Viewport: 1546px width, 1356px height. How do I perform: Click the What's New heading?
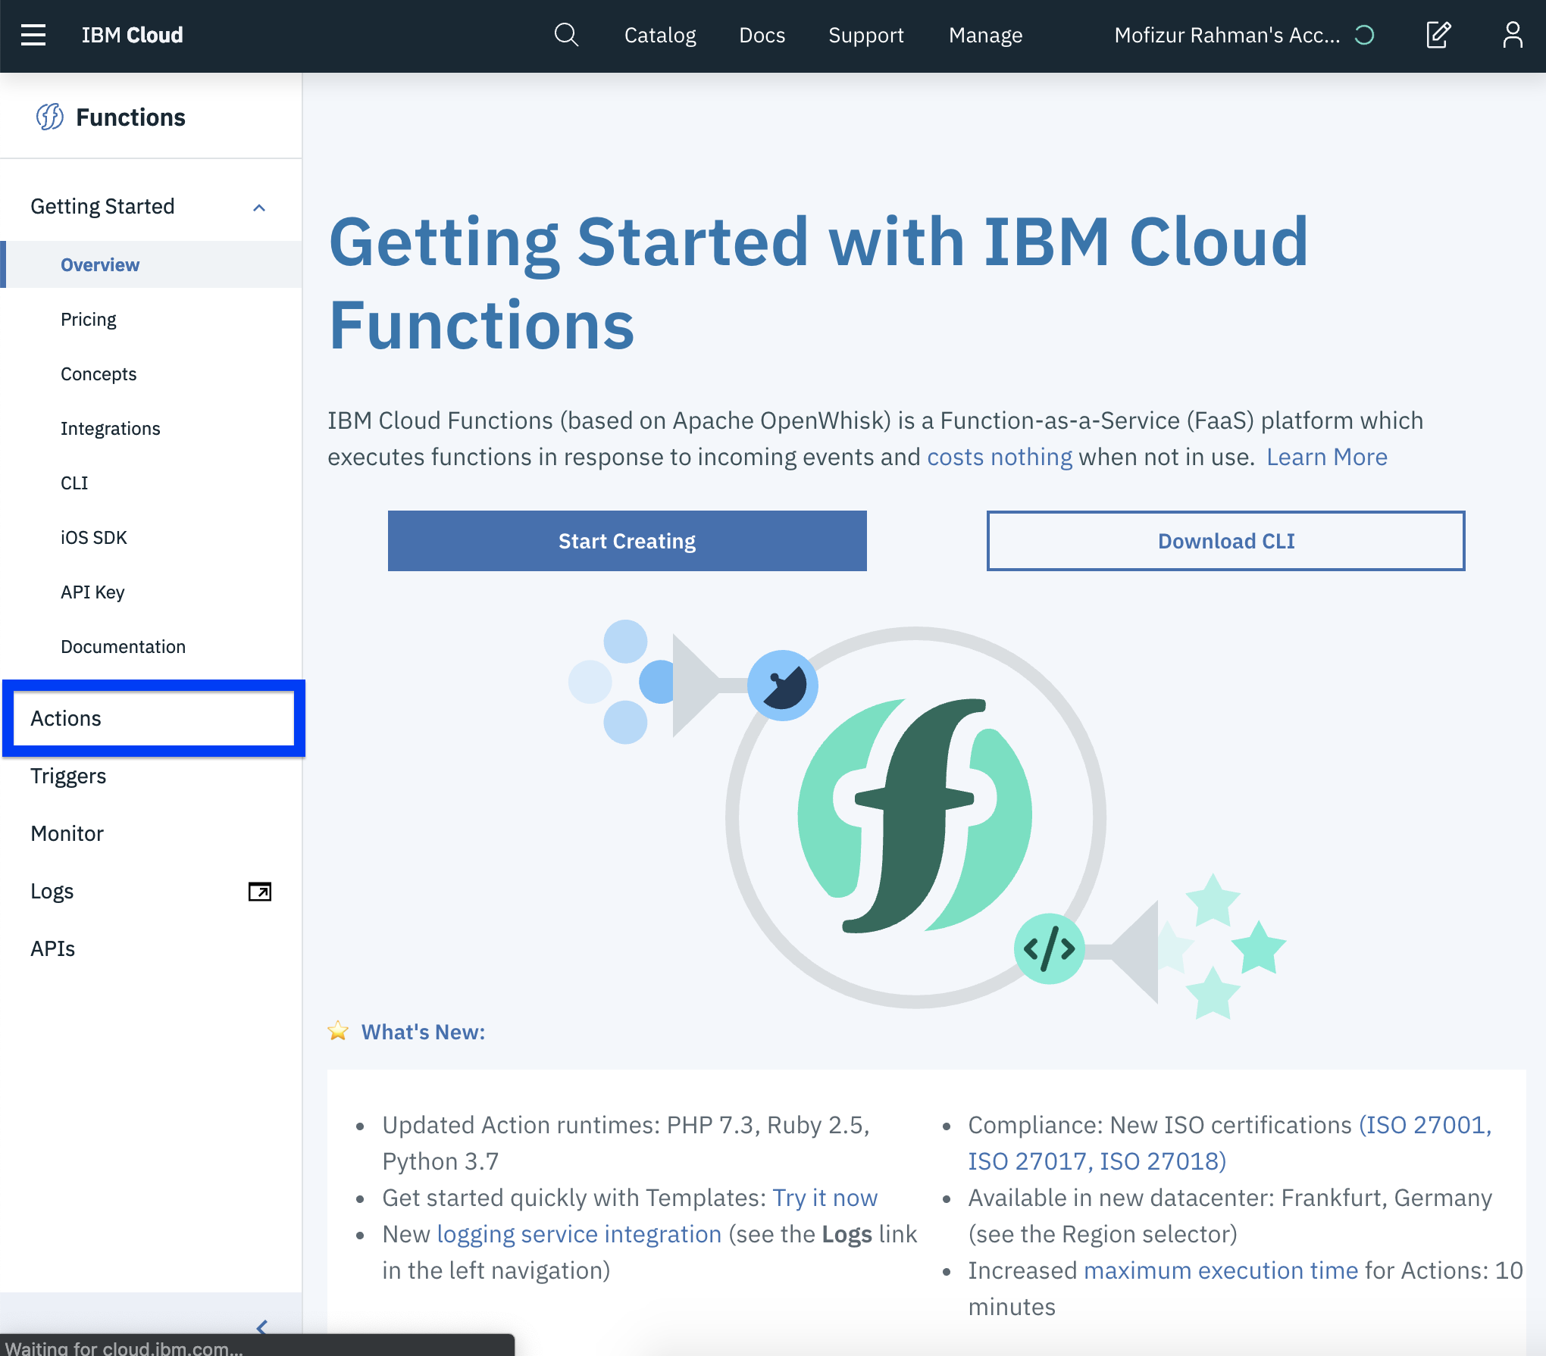(423, 1032)
